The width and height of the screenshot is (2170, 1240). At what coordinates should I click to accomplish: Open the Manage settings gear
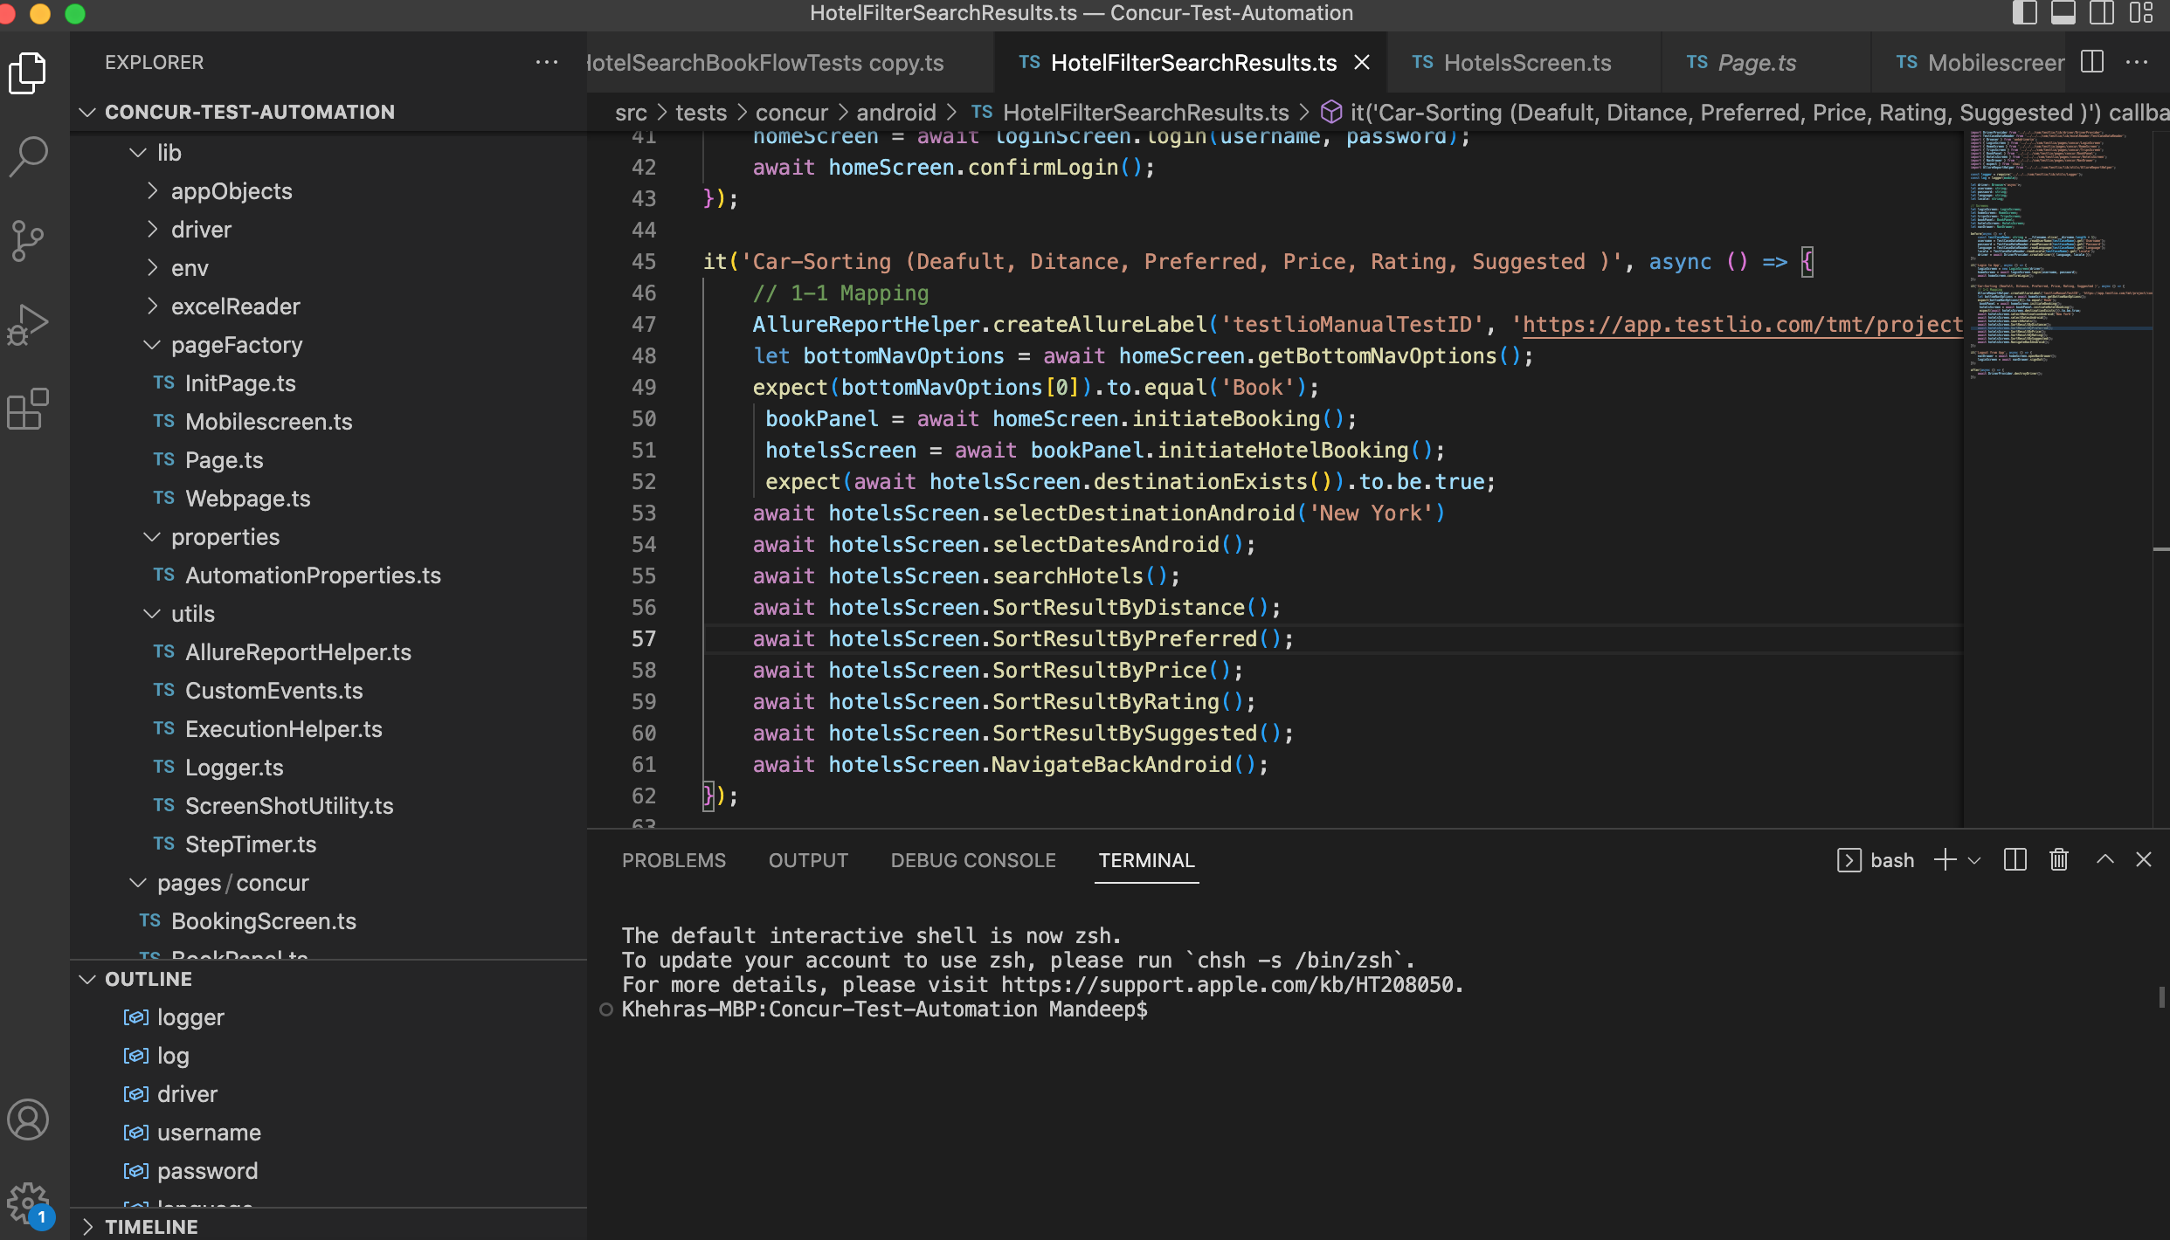click(x=28, y=1203)
